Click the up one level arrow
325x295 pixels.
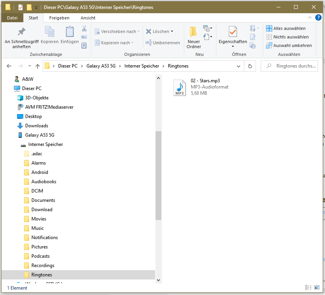click(x=38, y=66)
